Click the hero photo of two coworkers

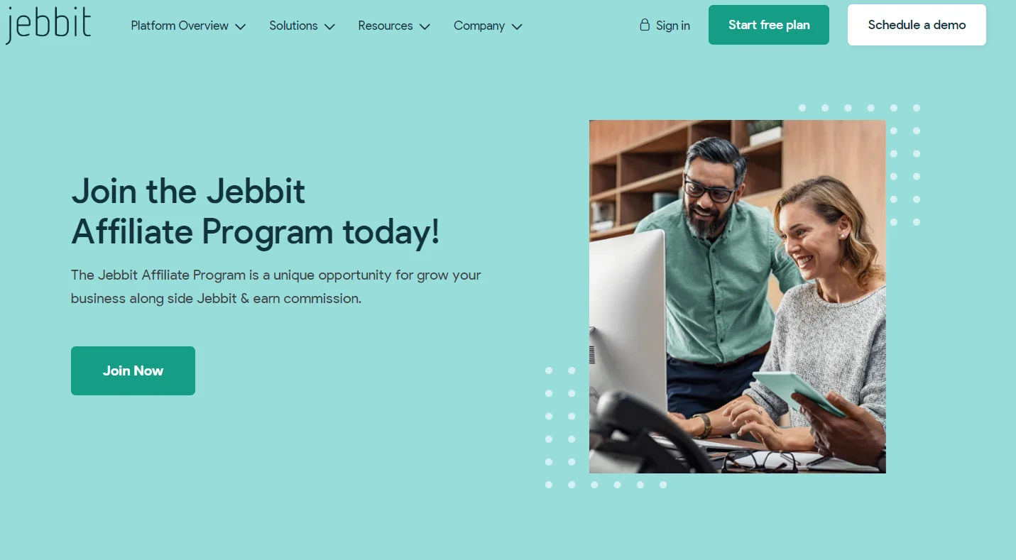coord(738,297)
